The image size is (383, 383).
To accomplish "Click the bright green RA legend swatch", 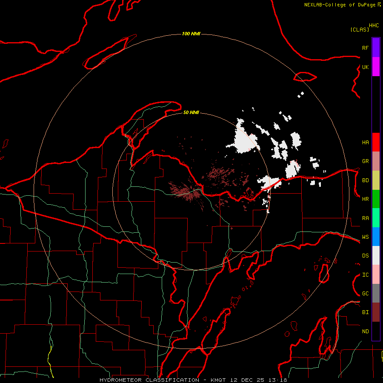I will [x=376, y=218].
